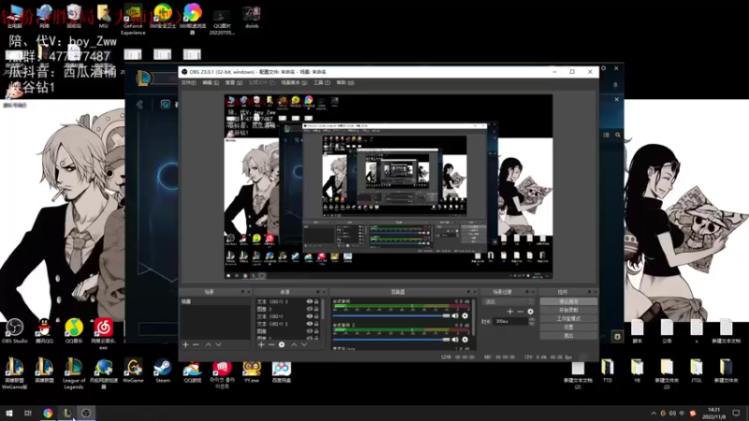Image resolution: width=749 pixels, height=421 pixels.
Task: Move the scene down with the Scenes down arrow
Action: pos(218,344)
